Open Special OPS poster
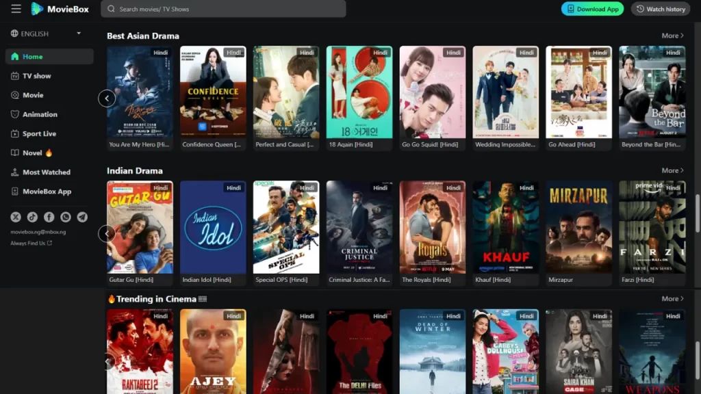 [x=286, y=227]
